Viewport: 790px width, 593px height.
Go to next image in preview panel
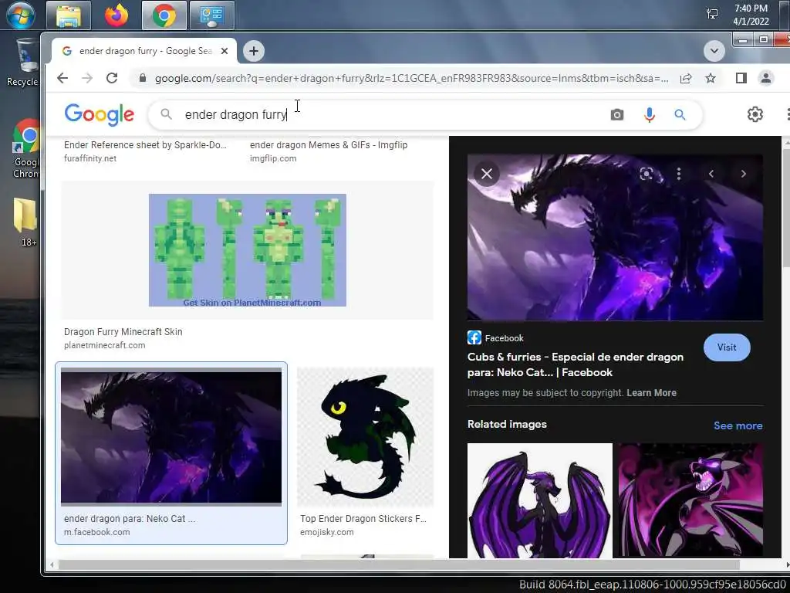743,174
